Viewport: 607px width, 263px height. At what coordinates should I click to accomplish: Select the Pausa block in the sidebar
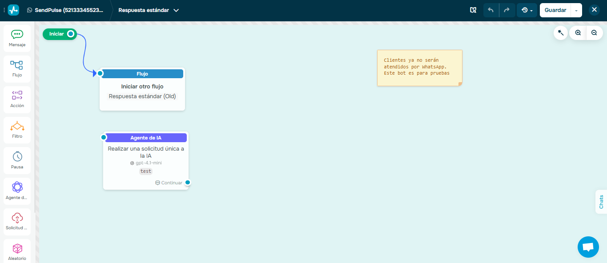[17, 160]
